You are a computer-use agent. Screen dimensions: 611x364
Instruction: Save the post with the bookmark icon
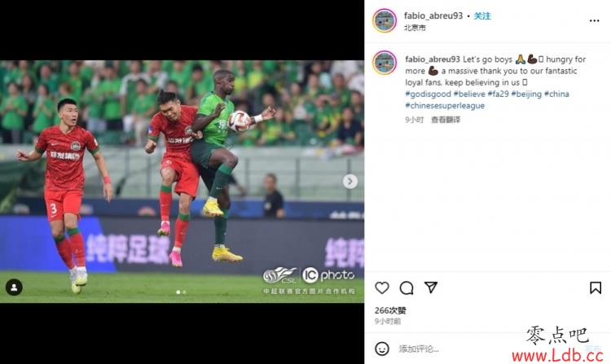pyautogui.click(x=596, y=288)
